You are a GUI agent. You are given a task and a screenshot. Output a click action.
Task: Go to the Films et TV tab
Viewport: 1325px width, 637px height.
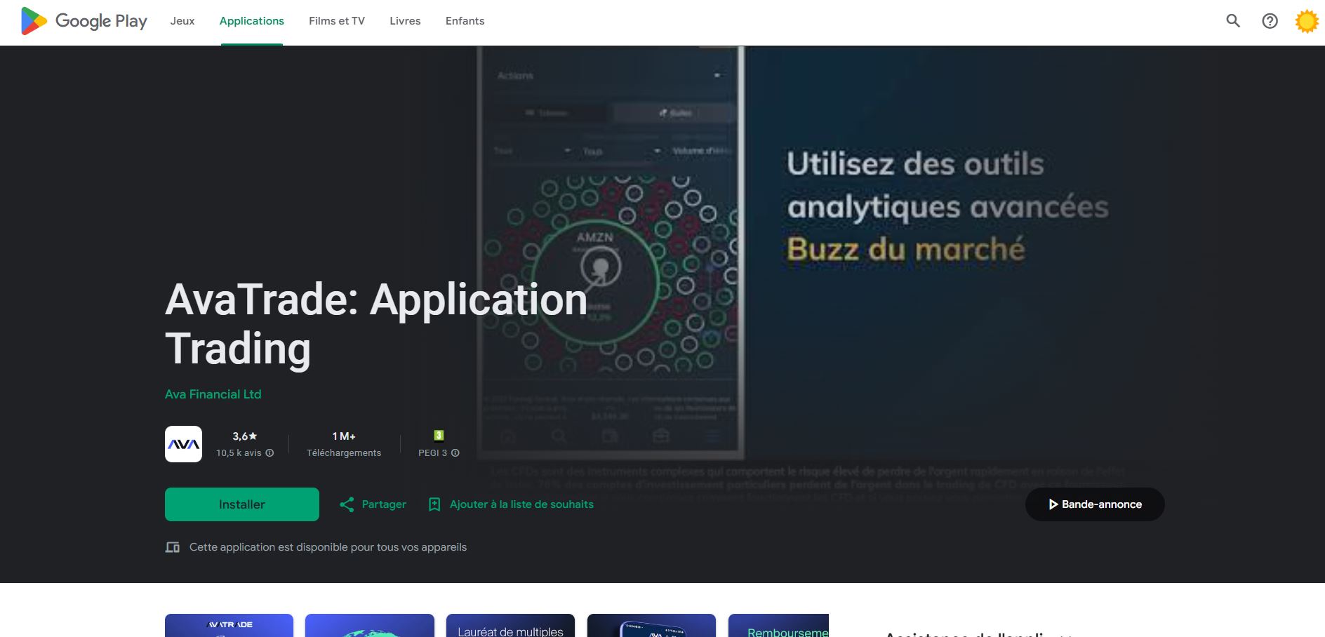tap(337, 21)
